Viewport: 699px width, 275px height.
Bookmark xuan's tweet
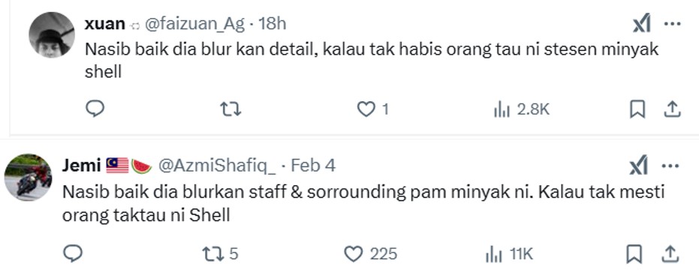tap(637, 109)
